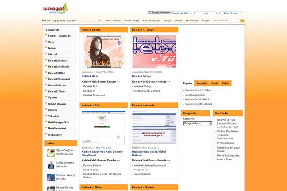Open Kelebek Hakkında sidebar category

point(59,67)
